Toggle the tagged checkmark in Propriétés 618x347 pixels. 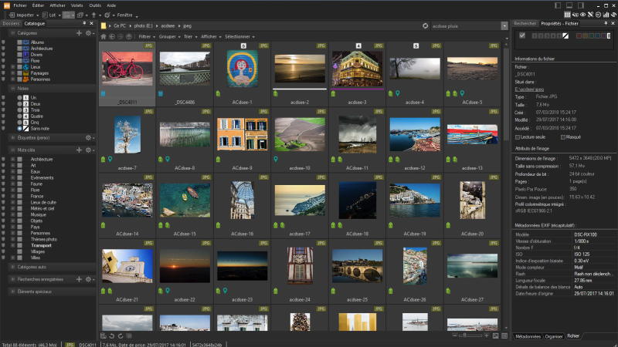522,35
